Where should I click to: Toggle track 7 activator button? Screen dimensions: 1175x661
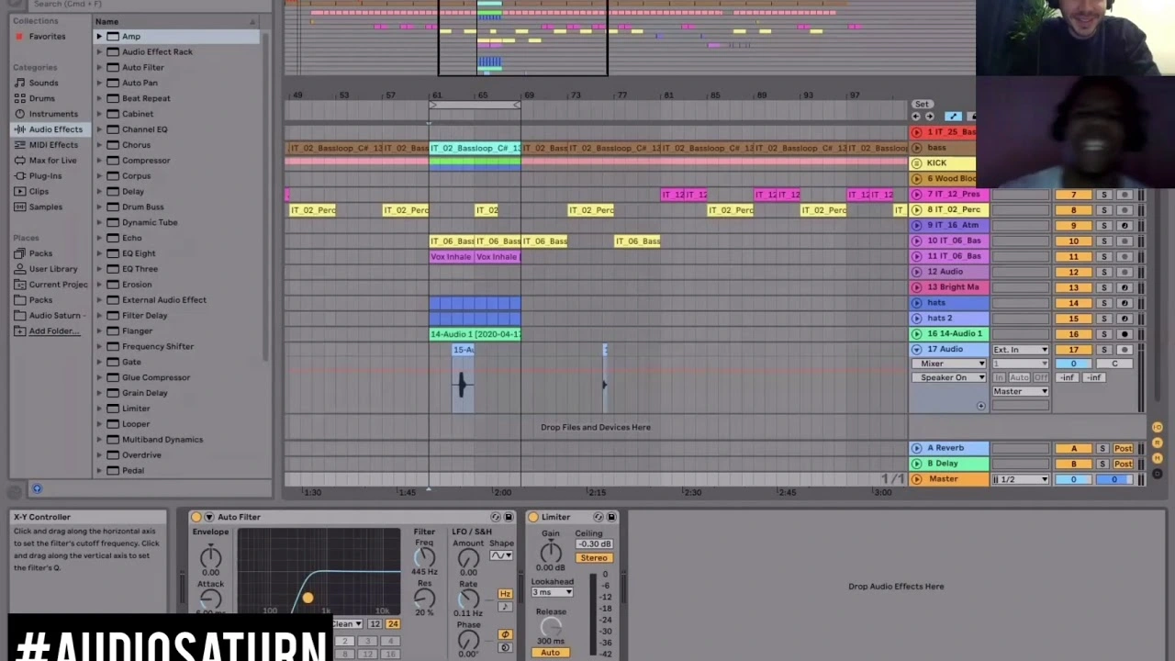(x=1073, y=195)
